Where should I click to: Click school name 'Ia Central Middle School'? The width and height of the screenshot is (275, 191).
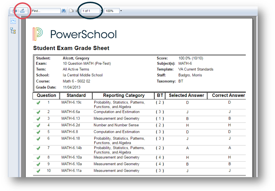pyautogui.click(x=83, y=75)
